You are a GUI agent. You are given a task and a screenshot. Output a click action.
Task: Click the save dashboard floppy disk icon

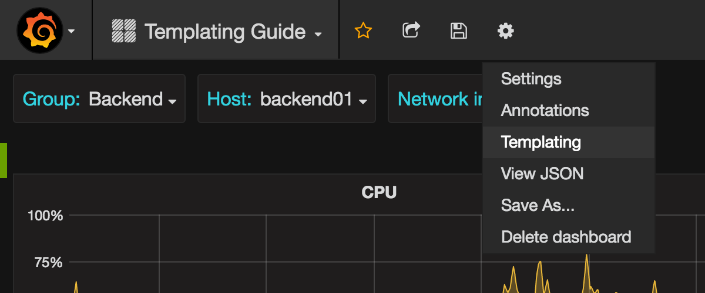(x=458, y=30)
